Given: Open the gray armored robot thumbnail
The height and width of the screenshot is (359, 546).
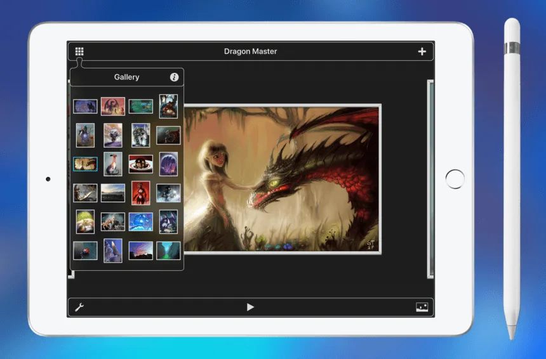Looking at the screenshot, I should [141, 135].
